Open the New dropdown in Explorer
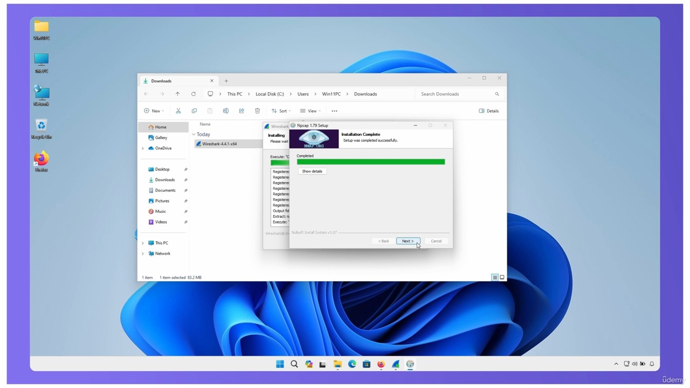This screenshot has width=690, height=388. pyautogui.click(x=154, y=111)
